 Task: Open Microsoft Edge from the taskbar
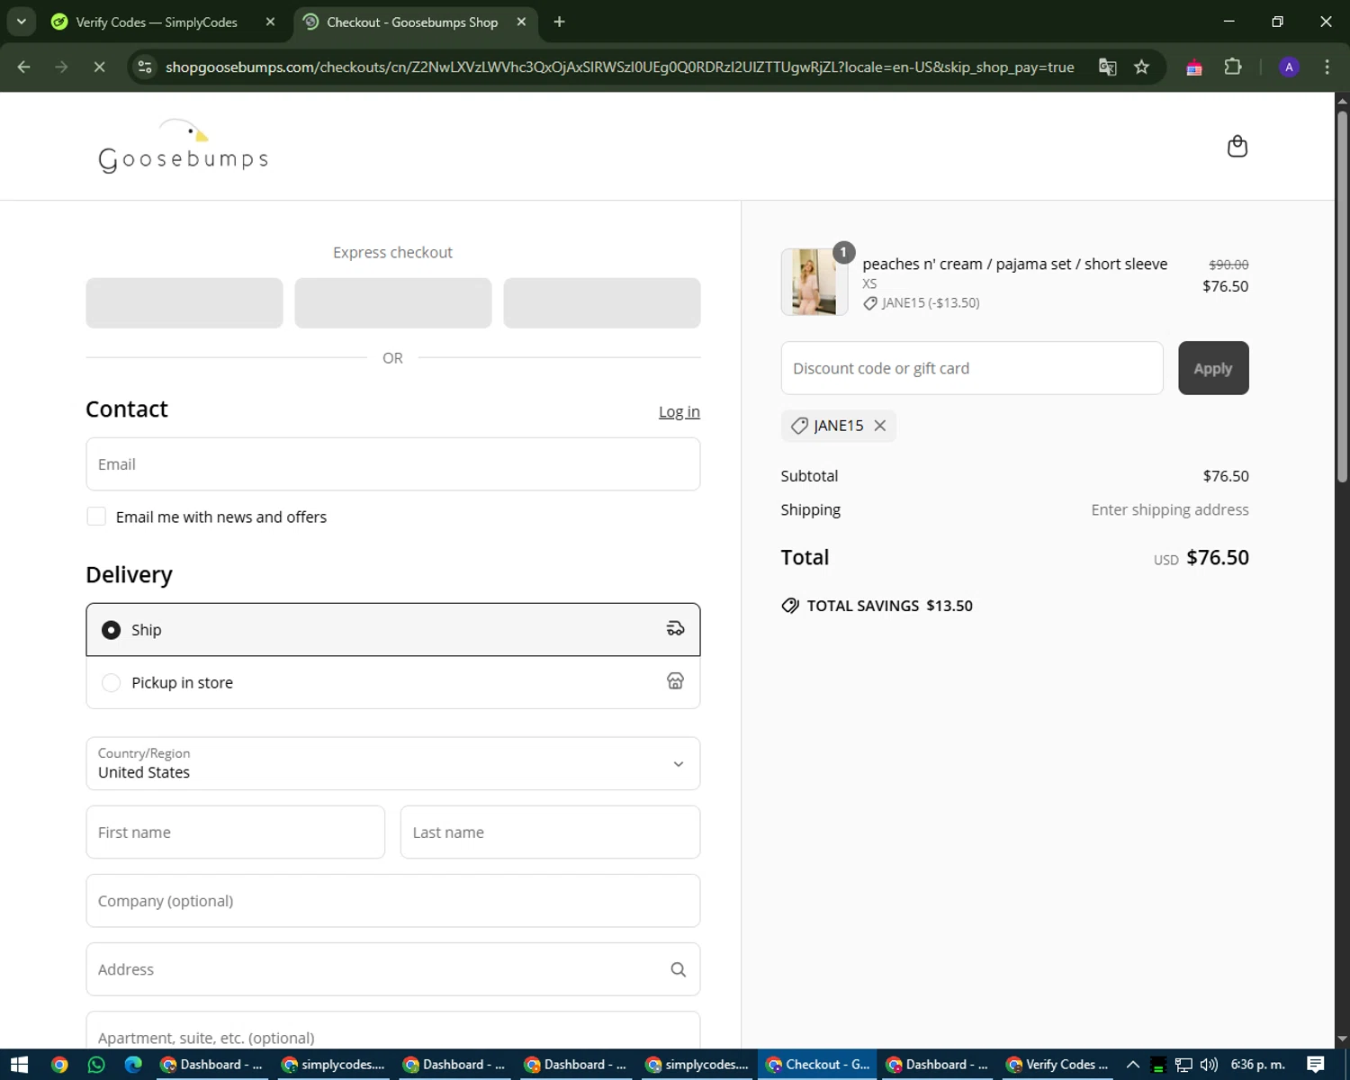click(x=133, y=1065)
